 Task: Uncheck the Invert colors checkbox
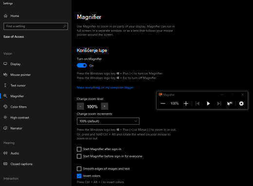point(79,176)
